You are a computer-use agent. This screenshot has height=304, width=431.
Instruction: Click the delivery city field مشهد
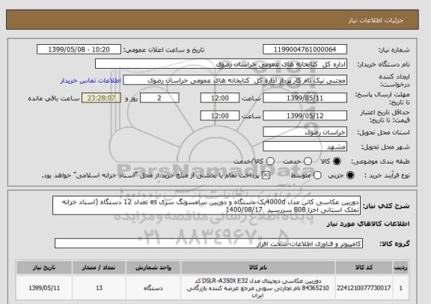305,146
